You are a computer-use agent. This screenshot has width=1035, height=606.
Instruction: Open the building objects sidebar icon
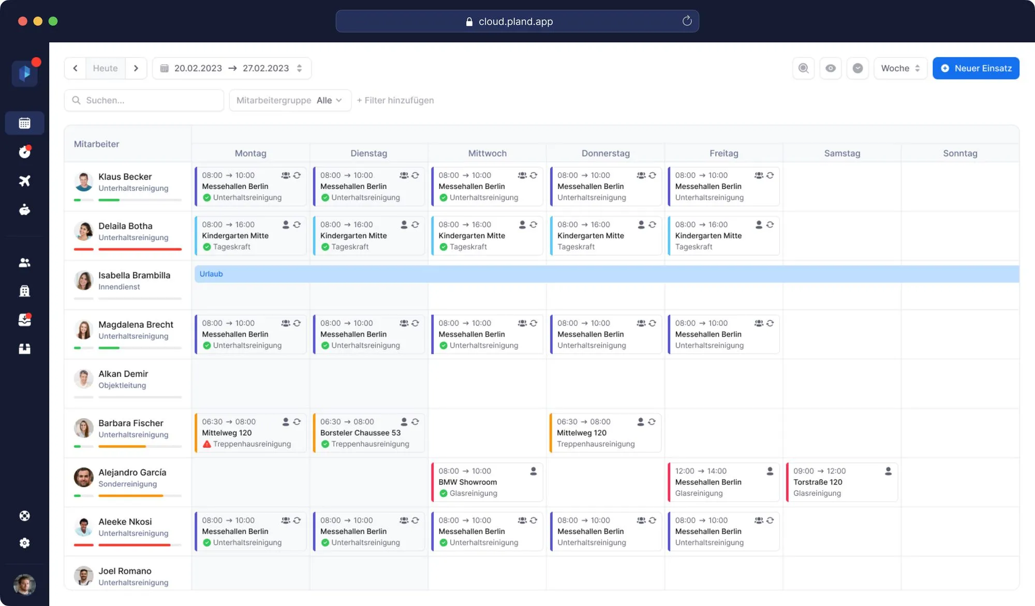24,291
